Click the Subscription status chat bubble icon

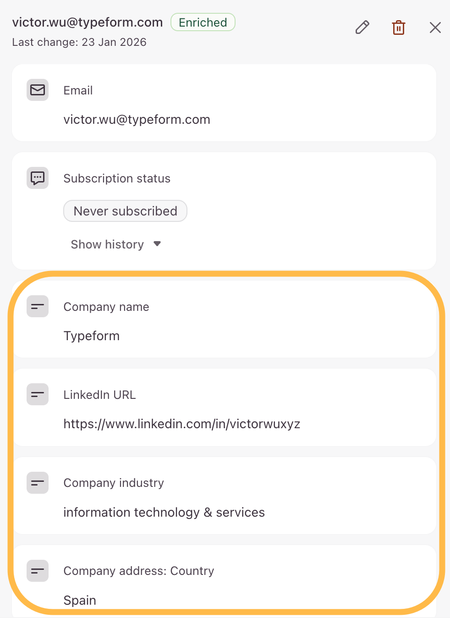[38, 178]
